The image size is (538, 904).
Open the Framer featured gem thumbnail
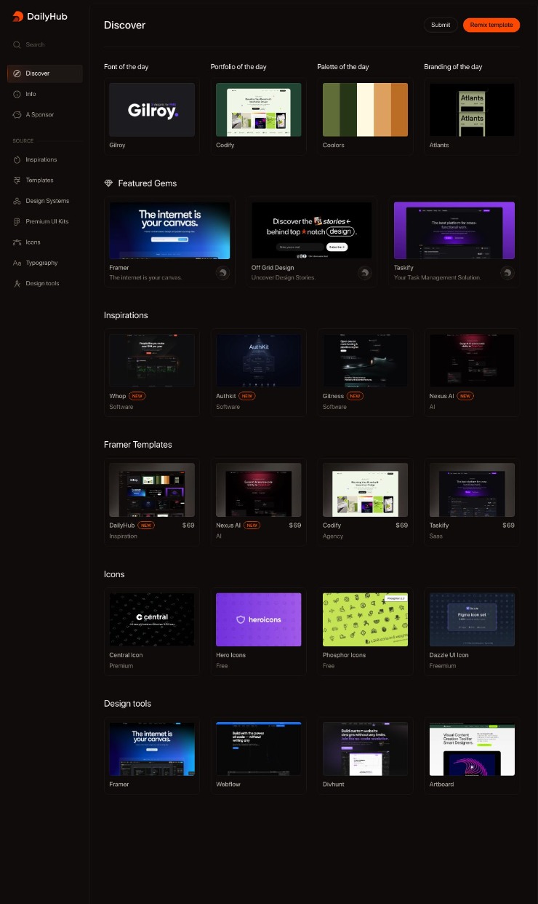tap(169, 231)
